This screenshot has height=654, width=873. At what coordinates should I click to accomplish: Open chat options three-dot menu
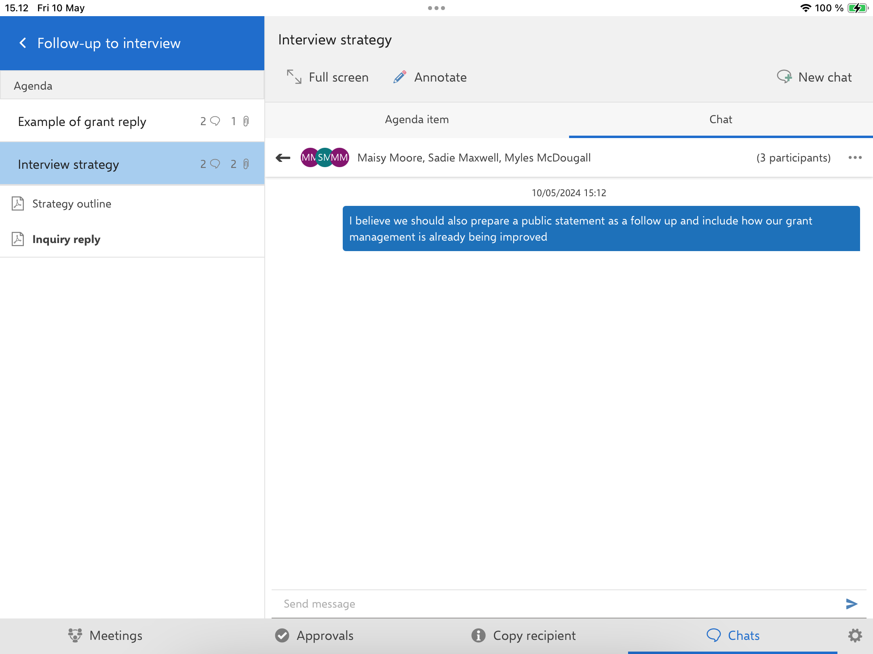pos(855,157)
